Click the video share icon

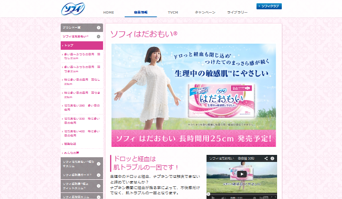[266, 159]
